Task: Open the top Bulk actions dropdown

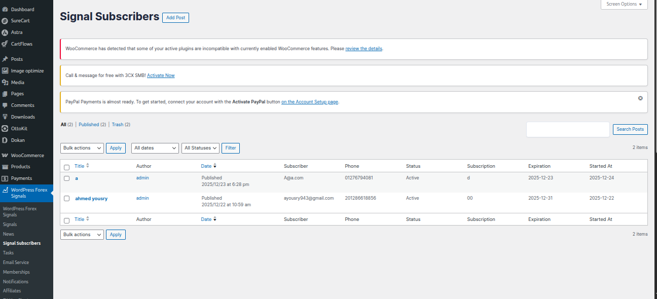Action: (82, 148)
